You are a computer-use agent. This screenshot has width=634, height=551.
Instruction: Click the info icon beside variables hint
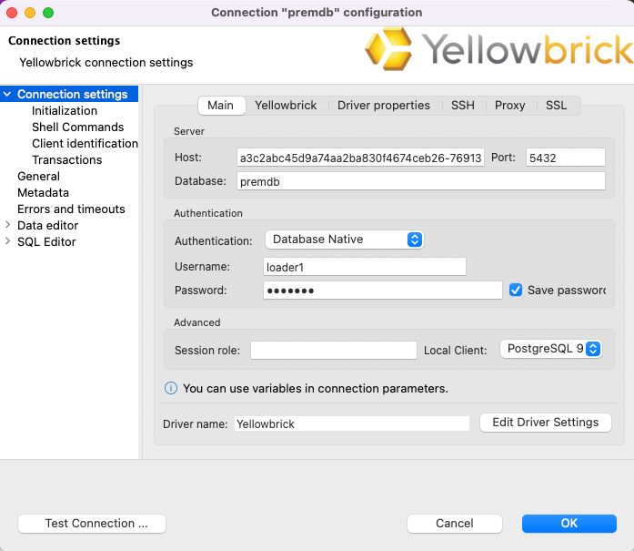(170, 388)
